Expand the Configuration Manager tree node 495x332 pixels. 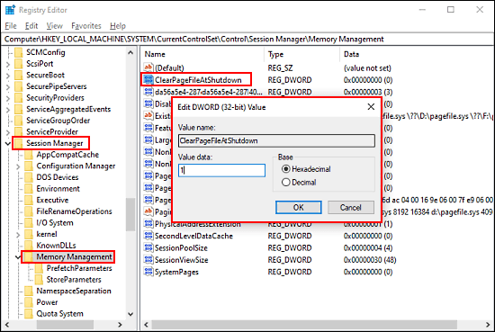tap(18, 166)
